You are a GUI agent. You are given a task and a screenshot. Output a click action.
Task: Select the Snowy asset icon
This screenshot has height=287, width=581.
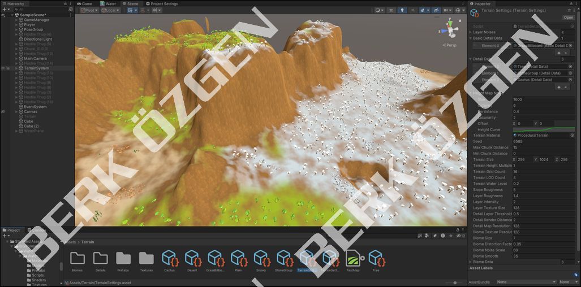[x=261, y=258]
